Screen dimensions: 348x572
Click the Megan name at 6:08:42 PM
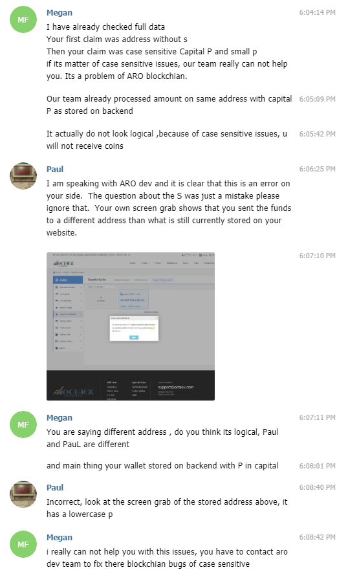[x=59, y=537]
